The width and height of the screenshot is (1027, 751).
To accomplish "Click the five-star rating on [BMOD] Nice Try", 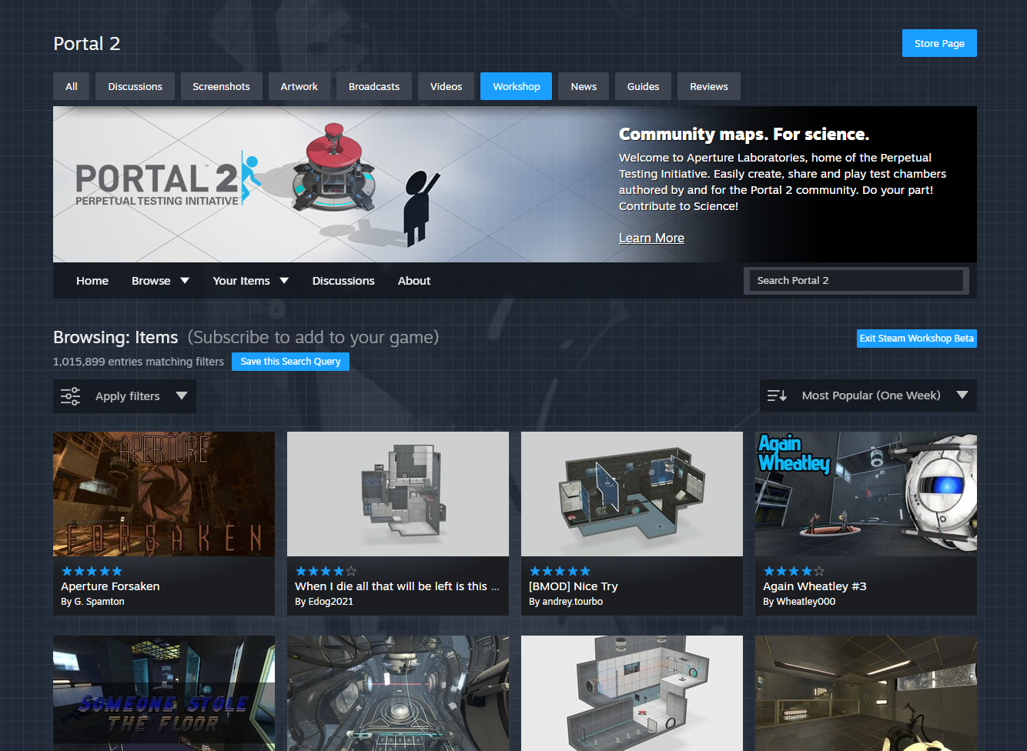I will pyautogui.click(x=560, y=571).
